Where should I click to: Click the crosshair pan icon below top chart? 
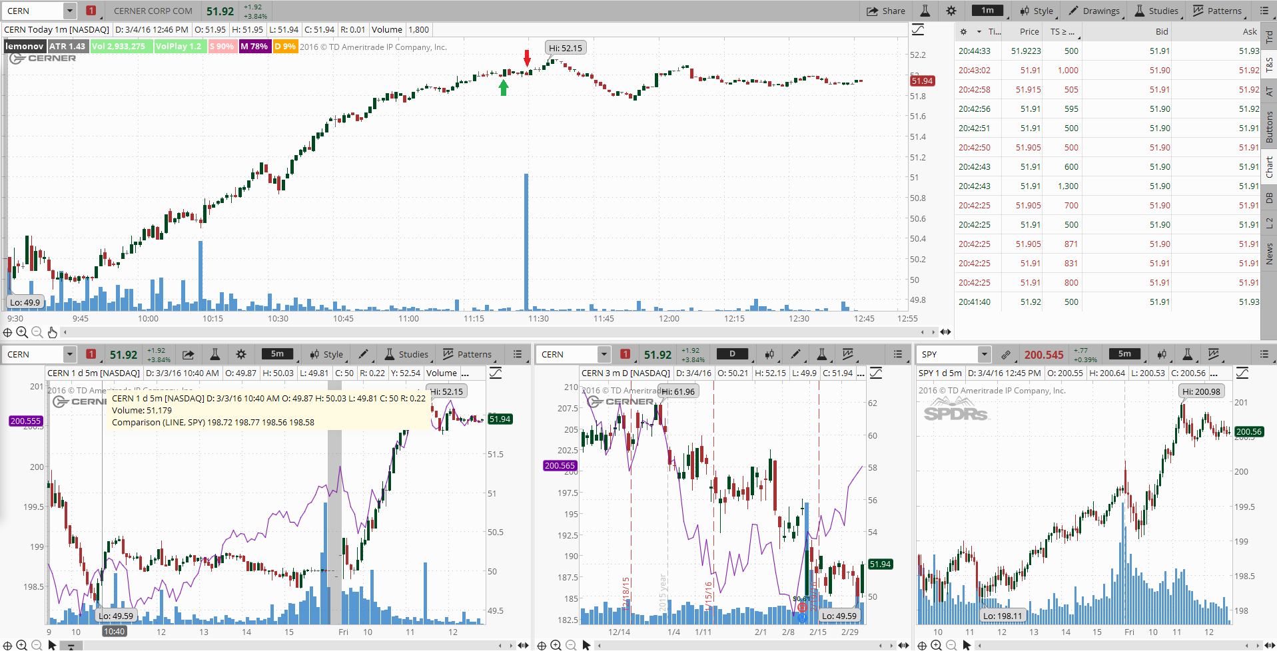[8, 331]
